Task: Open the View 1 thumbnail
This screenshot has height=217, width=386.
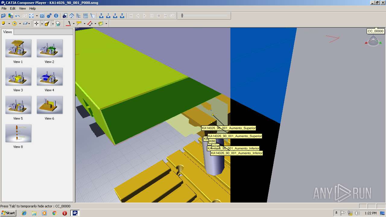Action: (x=18, y=48)
